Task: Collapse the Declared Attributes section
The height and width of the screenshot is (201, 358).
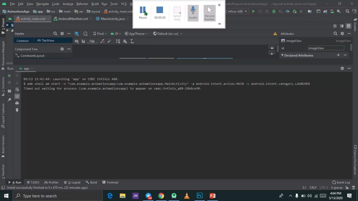Action: click(282, 55)
